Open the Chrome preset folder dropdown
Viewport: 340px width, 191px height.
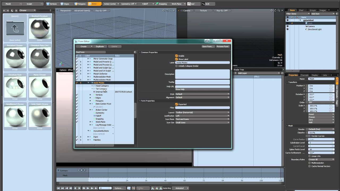click(x=27, y=10)
